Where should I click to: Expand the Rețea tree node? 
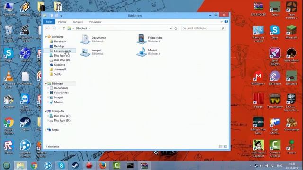tap(46, 130)
